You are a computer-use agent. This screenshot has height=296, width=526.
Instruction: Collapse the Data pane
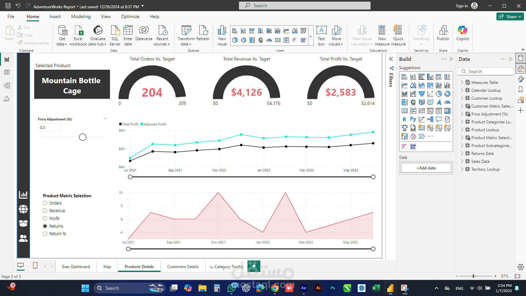point(511,59)
